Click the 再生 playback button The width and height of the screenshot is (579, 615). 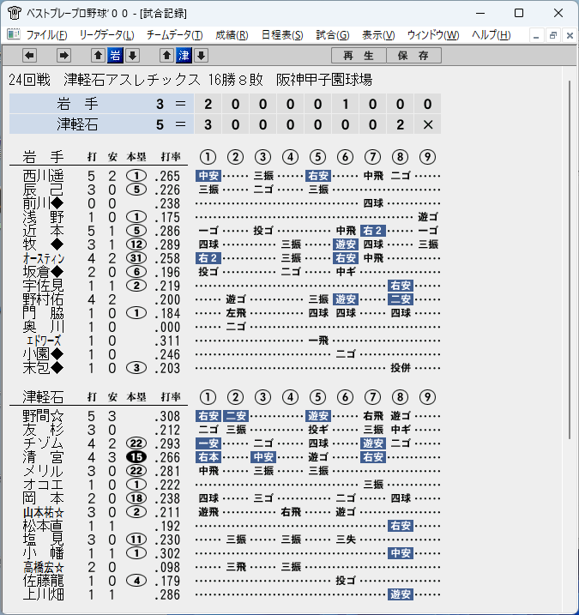click(359, 55)
